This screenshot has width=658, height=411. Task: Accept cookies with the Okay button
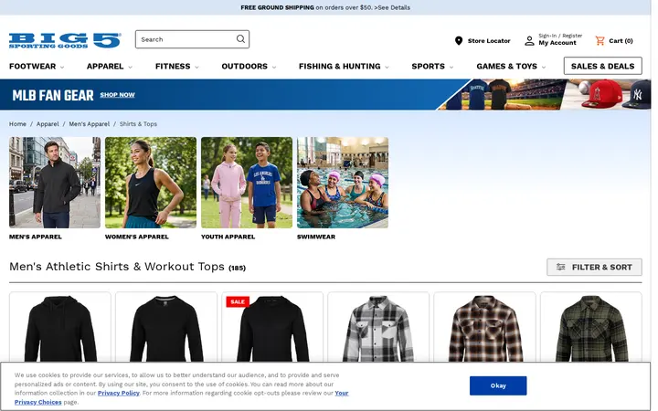click(x=498, y=385)
